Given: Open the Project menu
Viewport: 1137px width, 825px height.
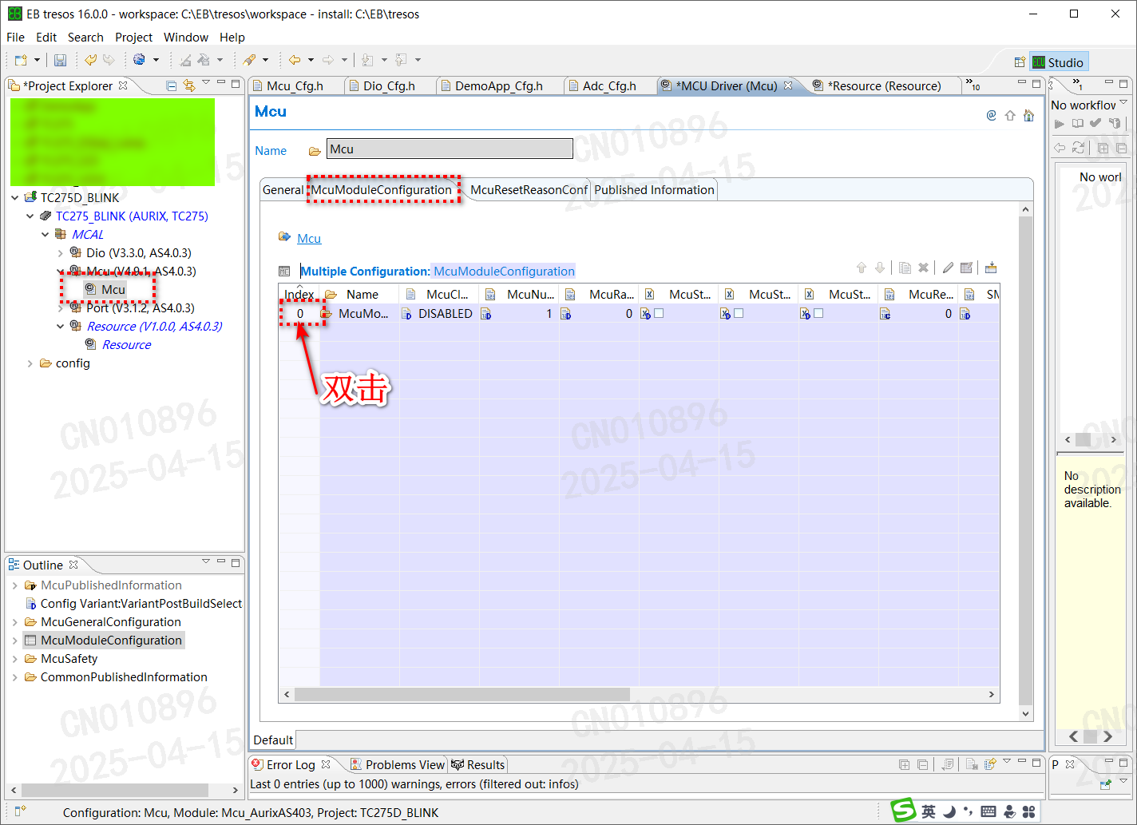Looking at the screenshot, I should pyautogui.click(x=133, y=38).
